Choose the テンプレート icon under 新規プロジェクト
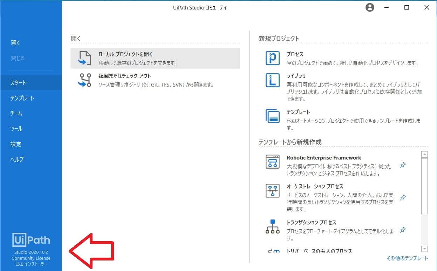This screenshot has height=271, width=437. coord(273,116)
